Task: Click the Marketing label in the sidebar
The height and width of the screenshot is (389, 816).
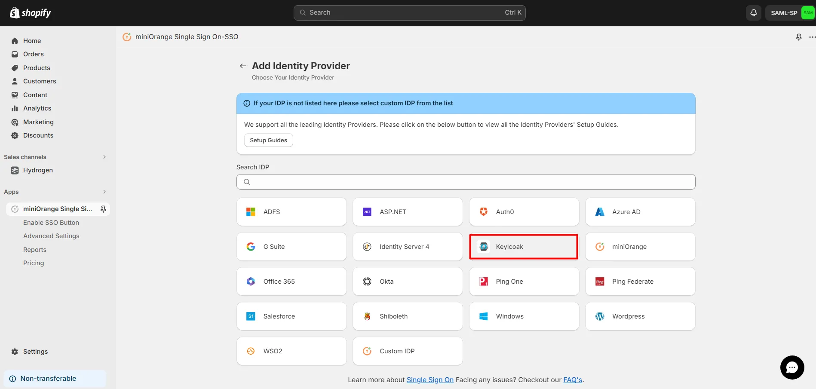Action: point(39,122)
